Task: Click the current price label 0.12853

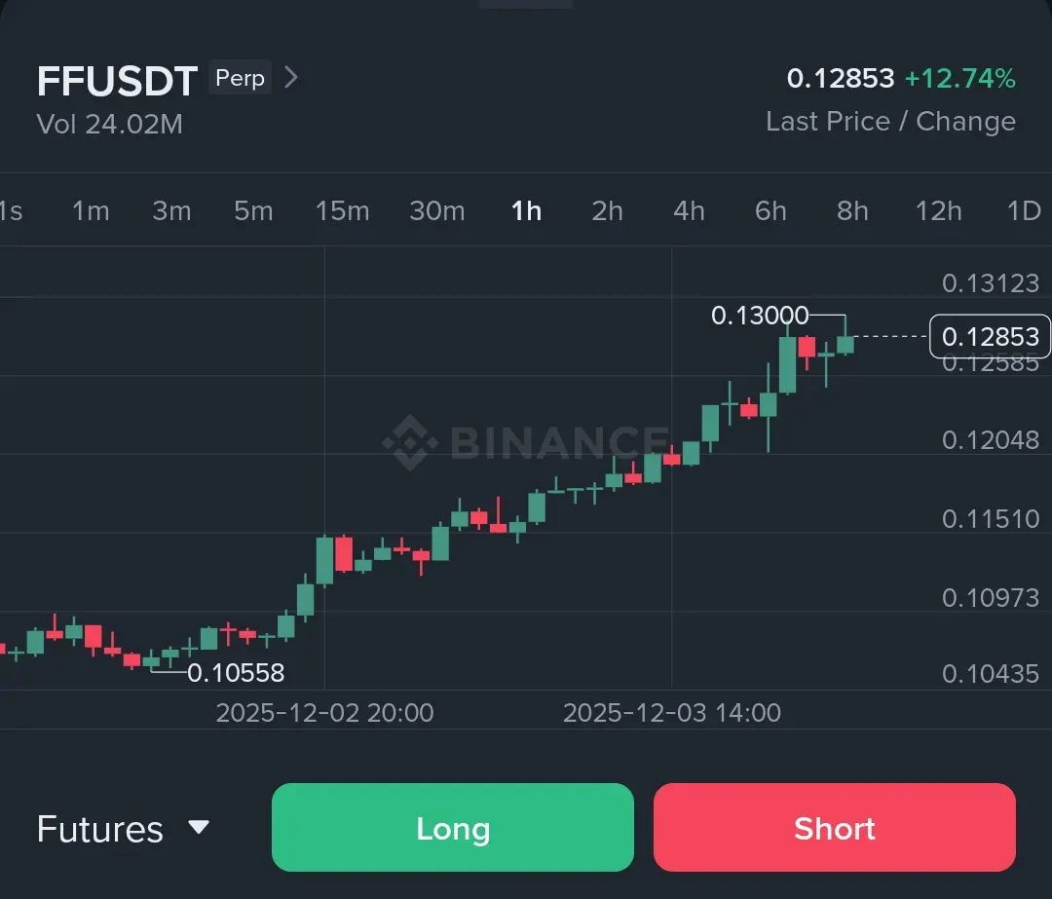Action: [x=990, y=337]
